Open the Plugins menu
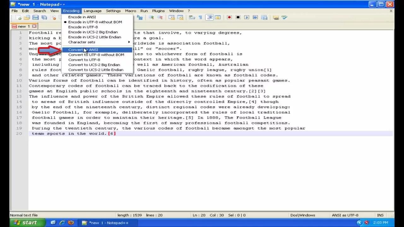The image size is (404, 227). (158, 11)
